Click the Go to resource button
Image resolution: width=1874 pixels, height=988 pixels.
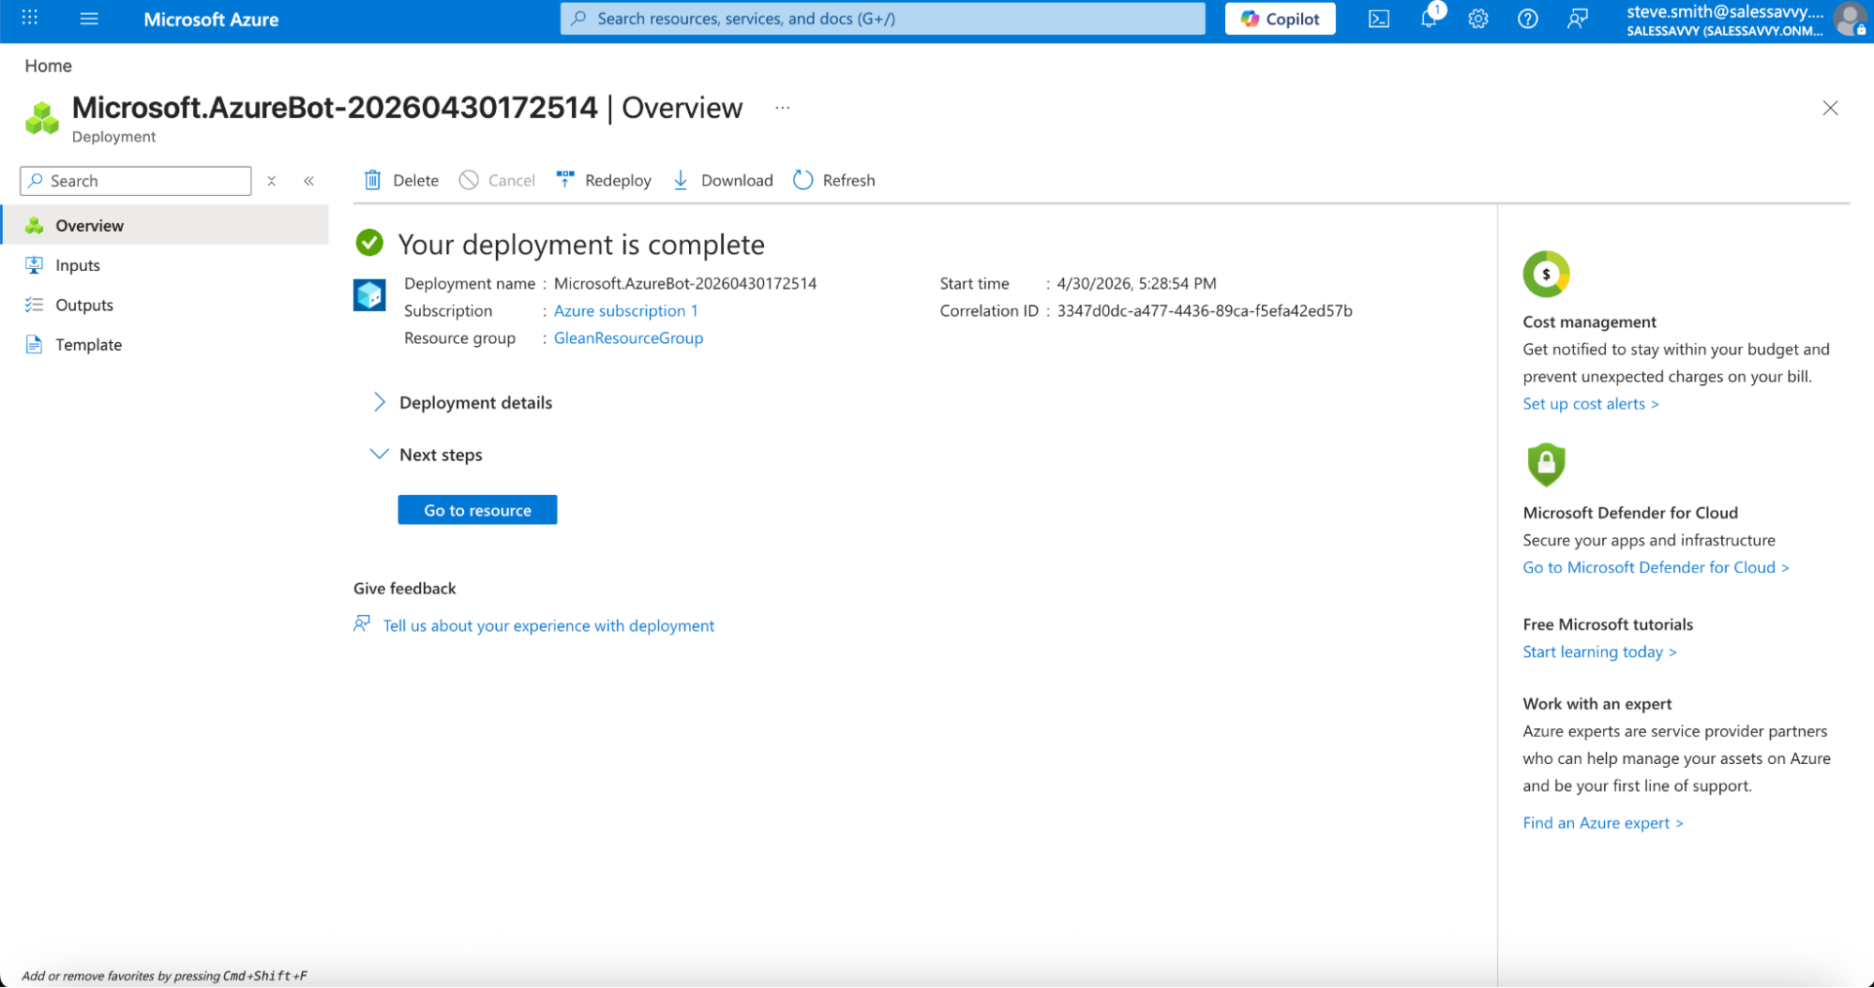coord(477,510)
